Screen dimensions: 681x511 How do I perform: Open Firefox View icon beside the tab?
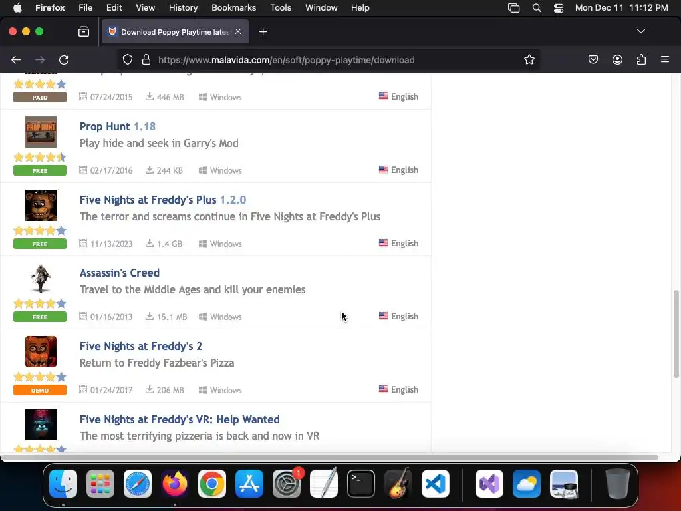tap(84, 31)
